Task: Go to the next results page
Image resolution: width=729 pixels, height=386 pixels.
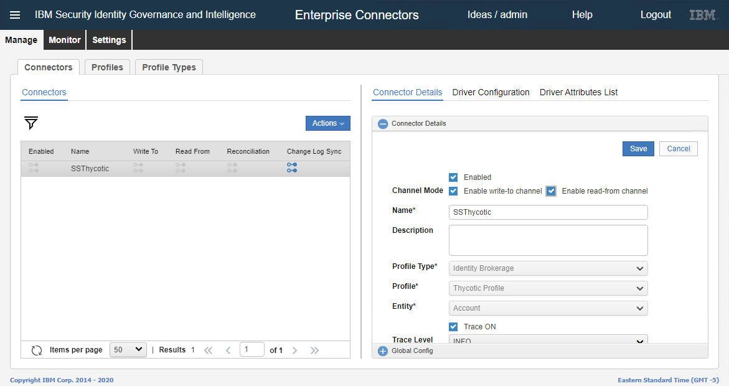Action: [x=294, y=351]
